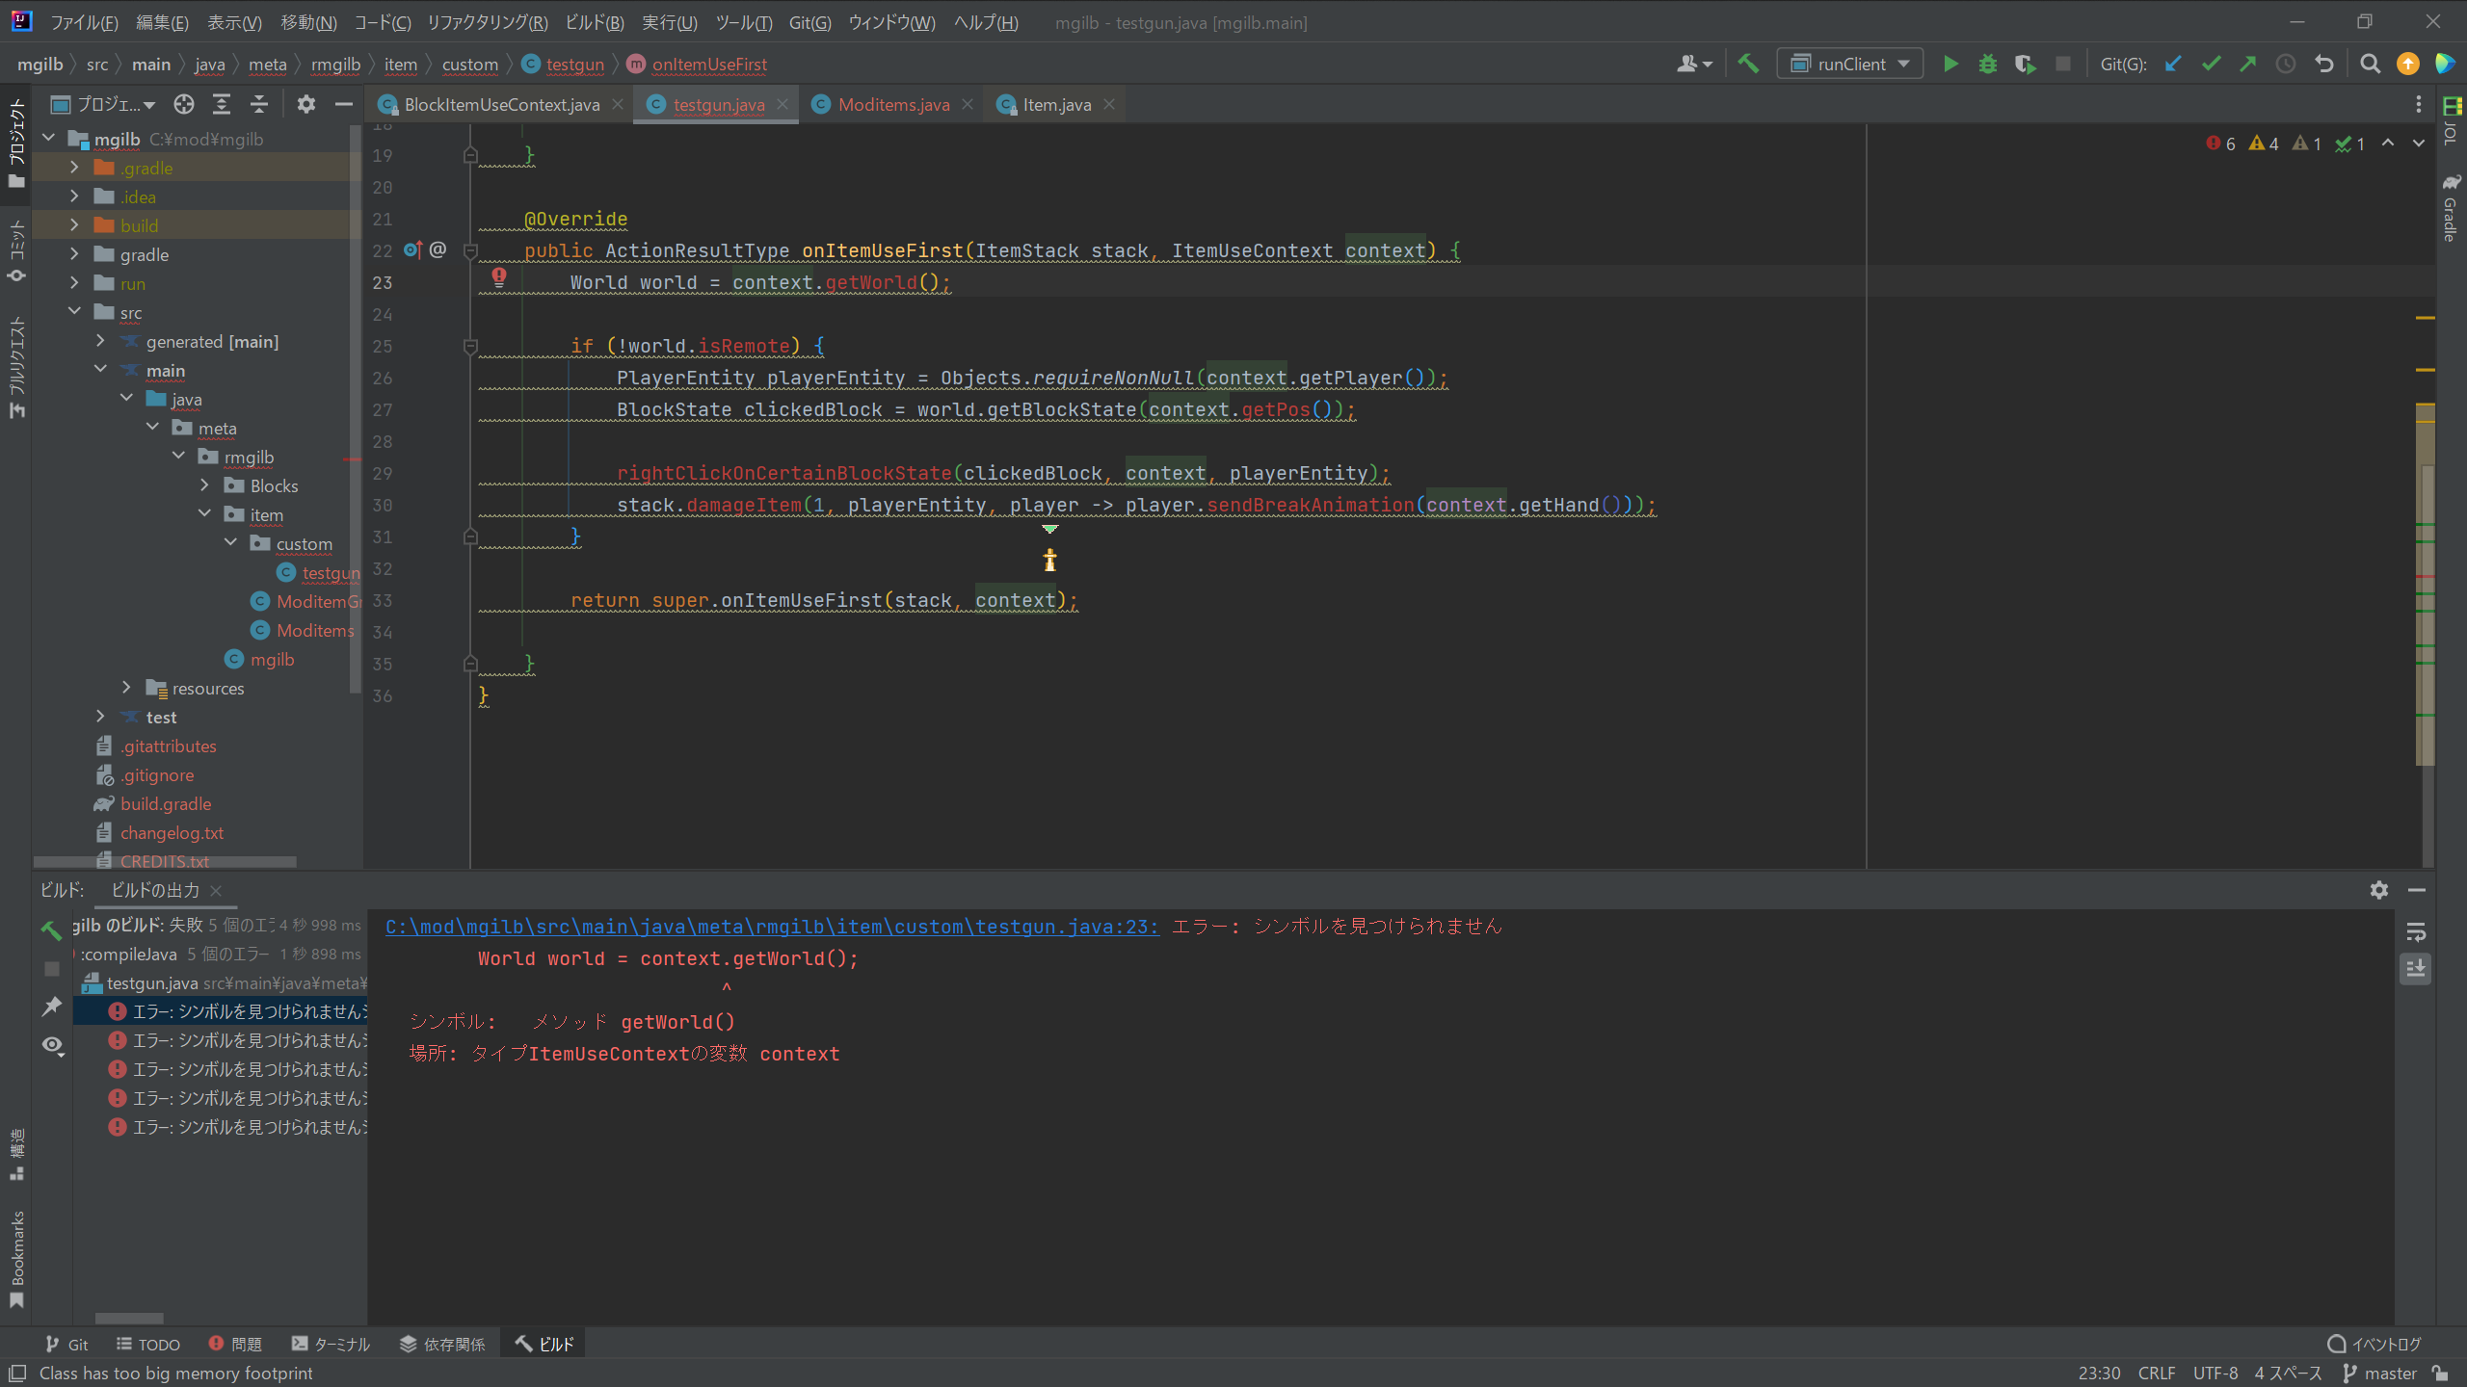Click the Build project hammer icon
The image size is (2467, 1387).
(1748, 65)
